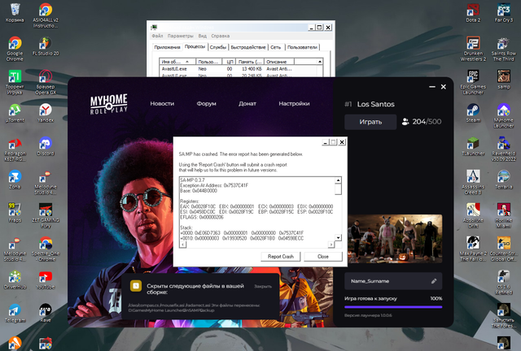The height and width of the screenshot is (351, 521).
Task: Open Донат page in launcher
Action: coord(247,103)
